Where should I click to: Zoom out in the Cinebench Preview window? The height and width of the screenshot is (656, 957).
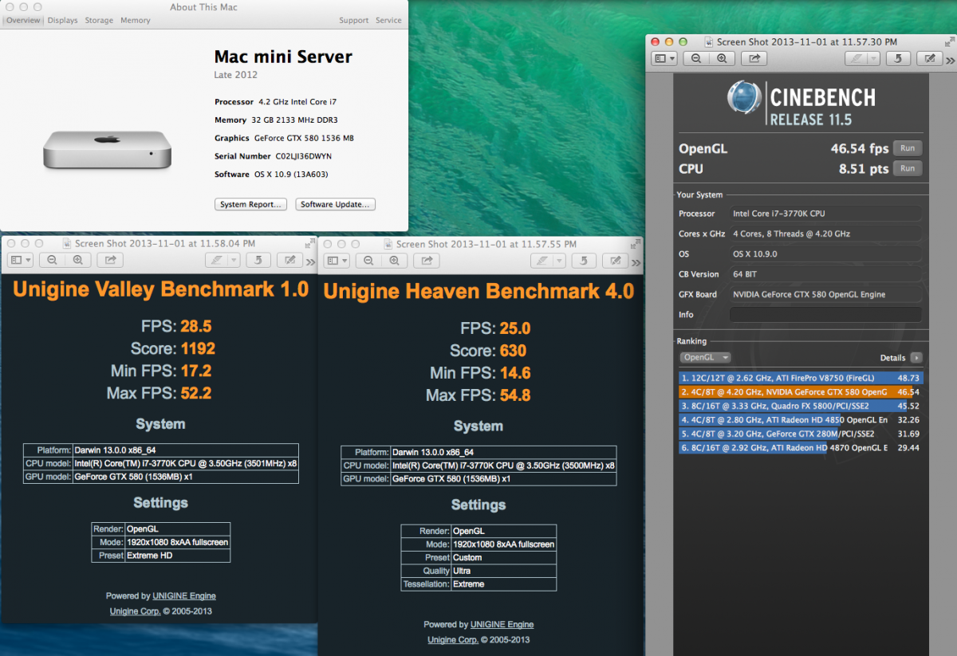coord(696,58)
